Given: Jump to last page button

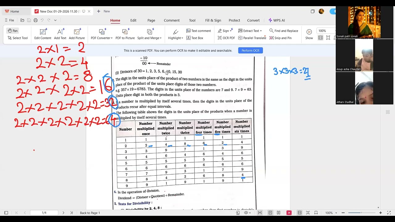Looking at the screenshot, I should [72, 213].
